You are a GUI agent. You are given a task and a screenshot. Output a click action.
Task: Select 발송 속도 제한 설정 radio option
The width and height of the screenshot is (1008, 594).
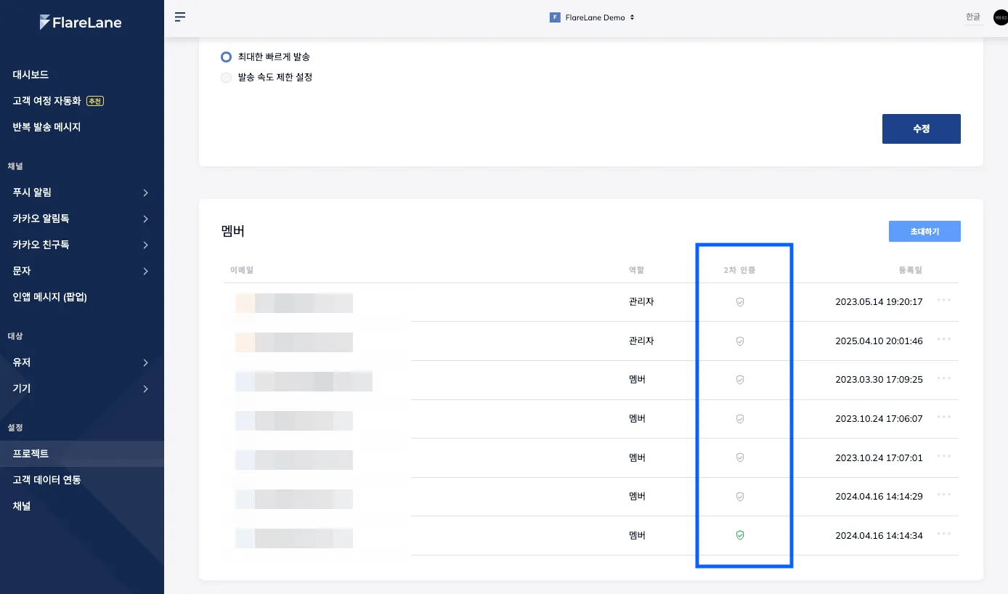[x=226, y=77]
